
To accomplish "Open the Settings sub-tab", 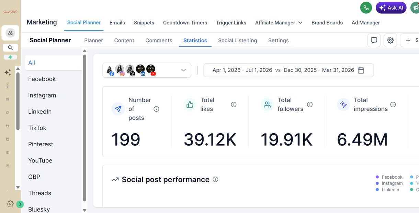I will click(x=278, y=40).
